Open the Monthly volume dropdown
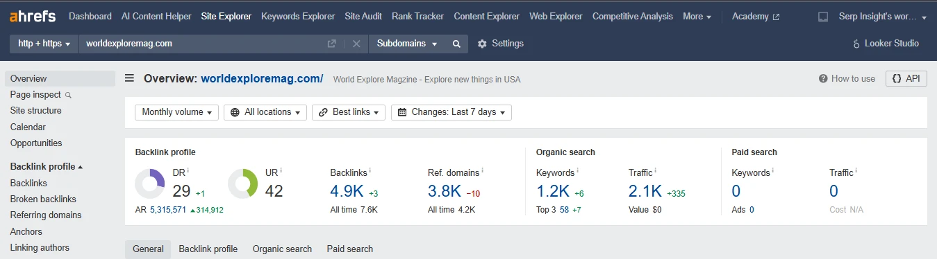 click(x=176, y=112)
